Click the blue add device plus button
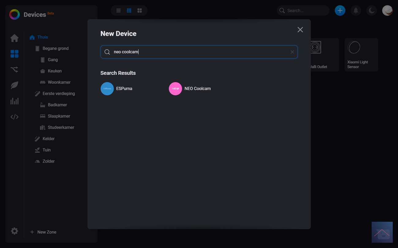 (x=340, y=11)
